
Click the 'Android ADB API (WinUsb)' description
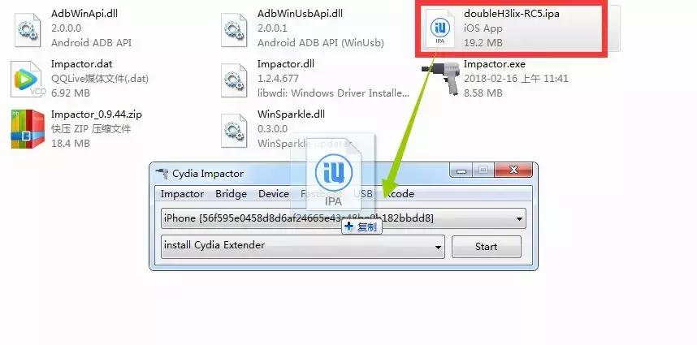click(x=321, y=43)
